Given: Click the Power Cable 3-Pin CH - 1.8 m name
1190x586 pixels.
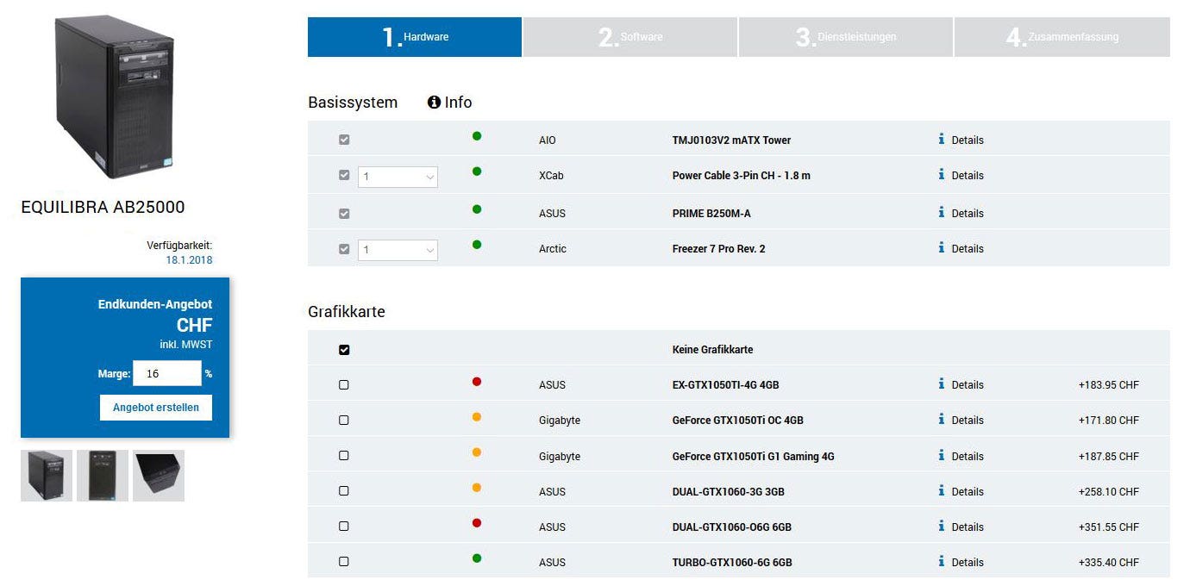Looking at the screenshot, I should point(742,175).
